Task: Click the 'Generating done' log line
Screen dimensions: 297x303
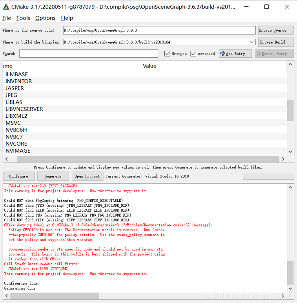Action: (20, 288)
